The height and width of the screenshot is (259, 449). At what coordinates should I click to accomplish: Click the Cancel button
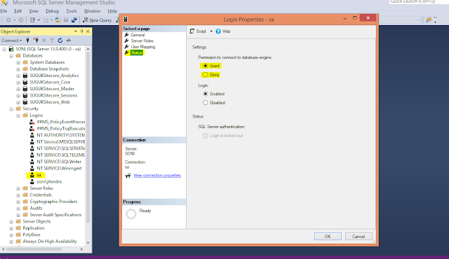pos(358,236)
